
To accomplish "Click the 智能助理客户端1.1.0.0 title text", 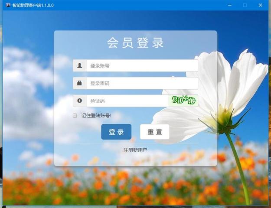I will (33, 5).
